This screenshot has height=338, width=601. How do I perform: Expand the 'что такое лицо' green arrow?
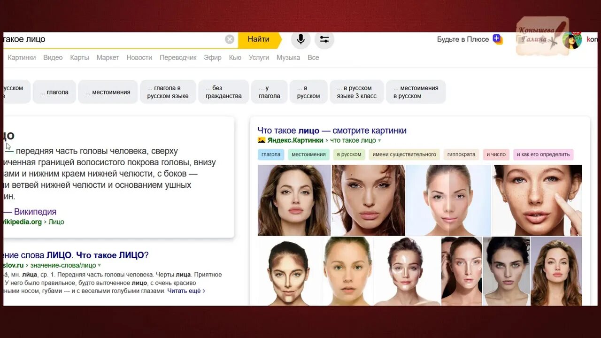click(x=379, y=141)
